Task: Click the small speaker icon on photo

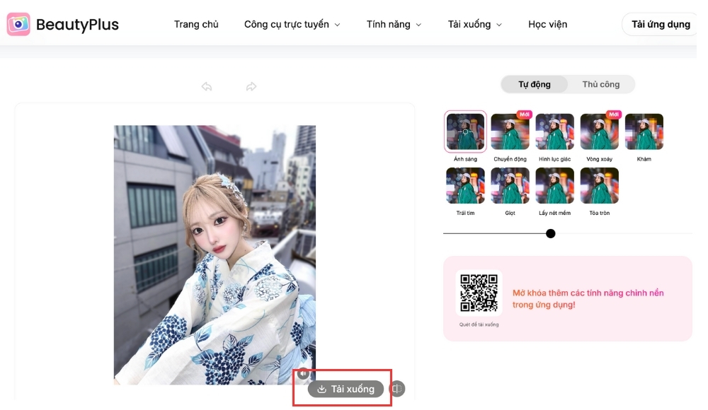Action: pos(303,373)
